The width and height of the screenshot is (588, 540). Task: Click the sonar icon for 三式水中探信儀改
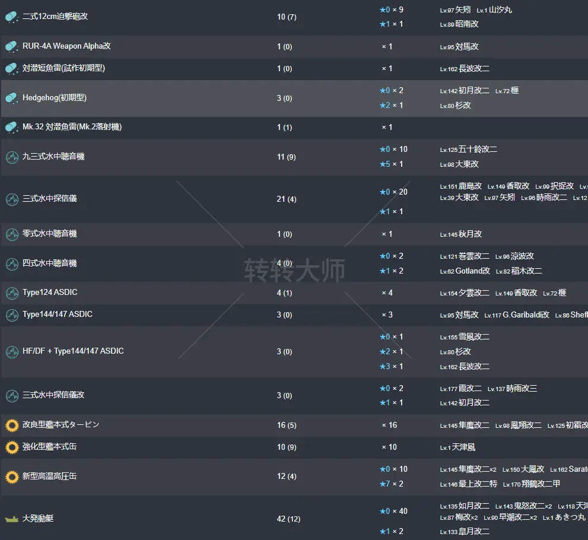(x=11, y=395)
